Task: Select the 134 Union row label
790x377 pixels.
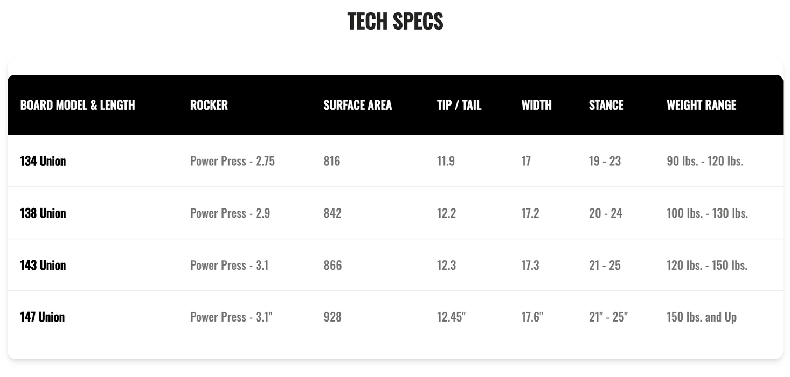Action: tap(43, 161)
